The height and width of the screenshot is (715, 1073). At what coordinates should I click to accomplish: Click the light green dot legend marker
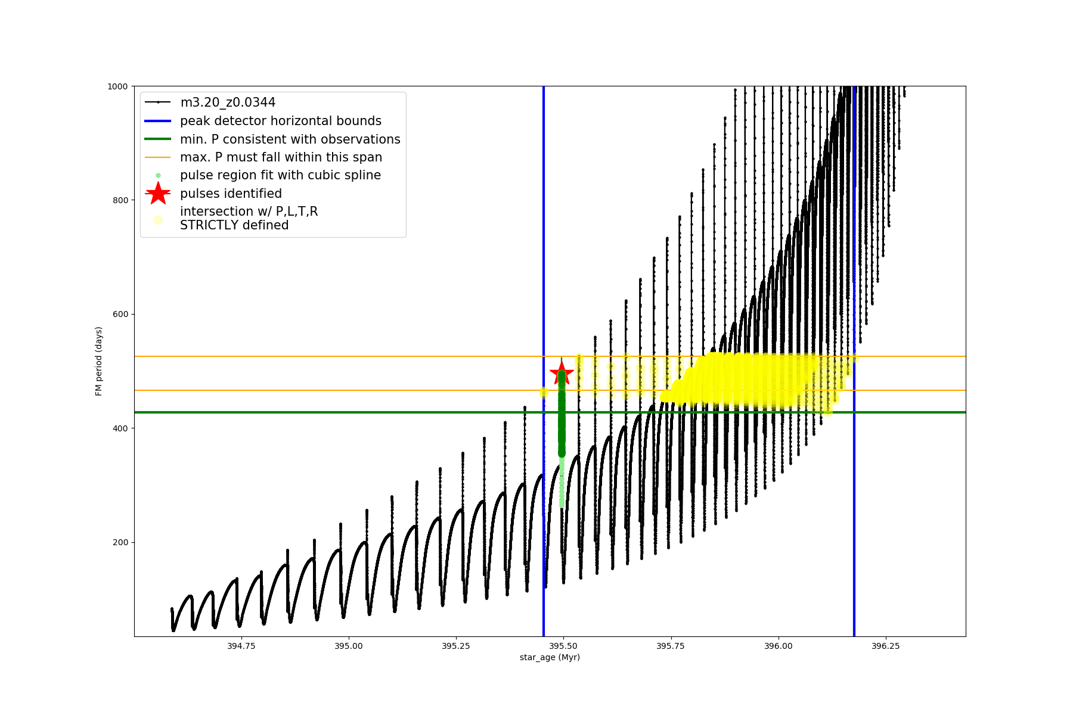click(x=158, y=175)
